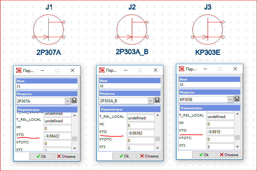Minimize the J1 parameters dialog
Screen dimensions: 257x171
(x=43, y=70)
